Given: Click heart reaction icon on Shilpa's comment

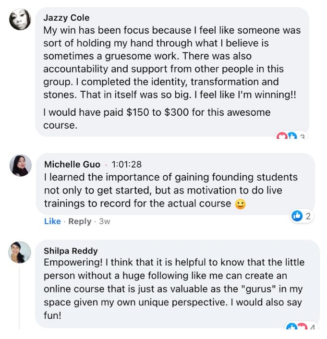Looking at the screenshot, I should click(301, 327).
